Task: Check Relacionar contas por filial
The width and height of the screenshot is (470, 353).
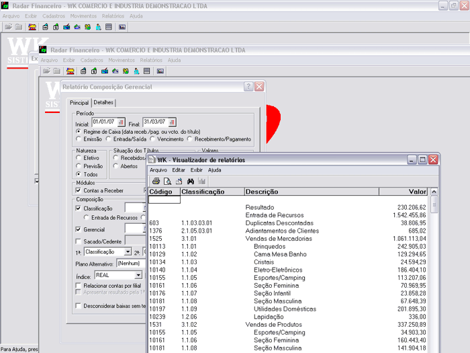Action: 79,286
